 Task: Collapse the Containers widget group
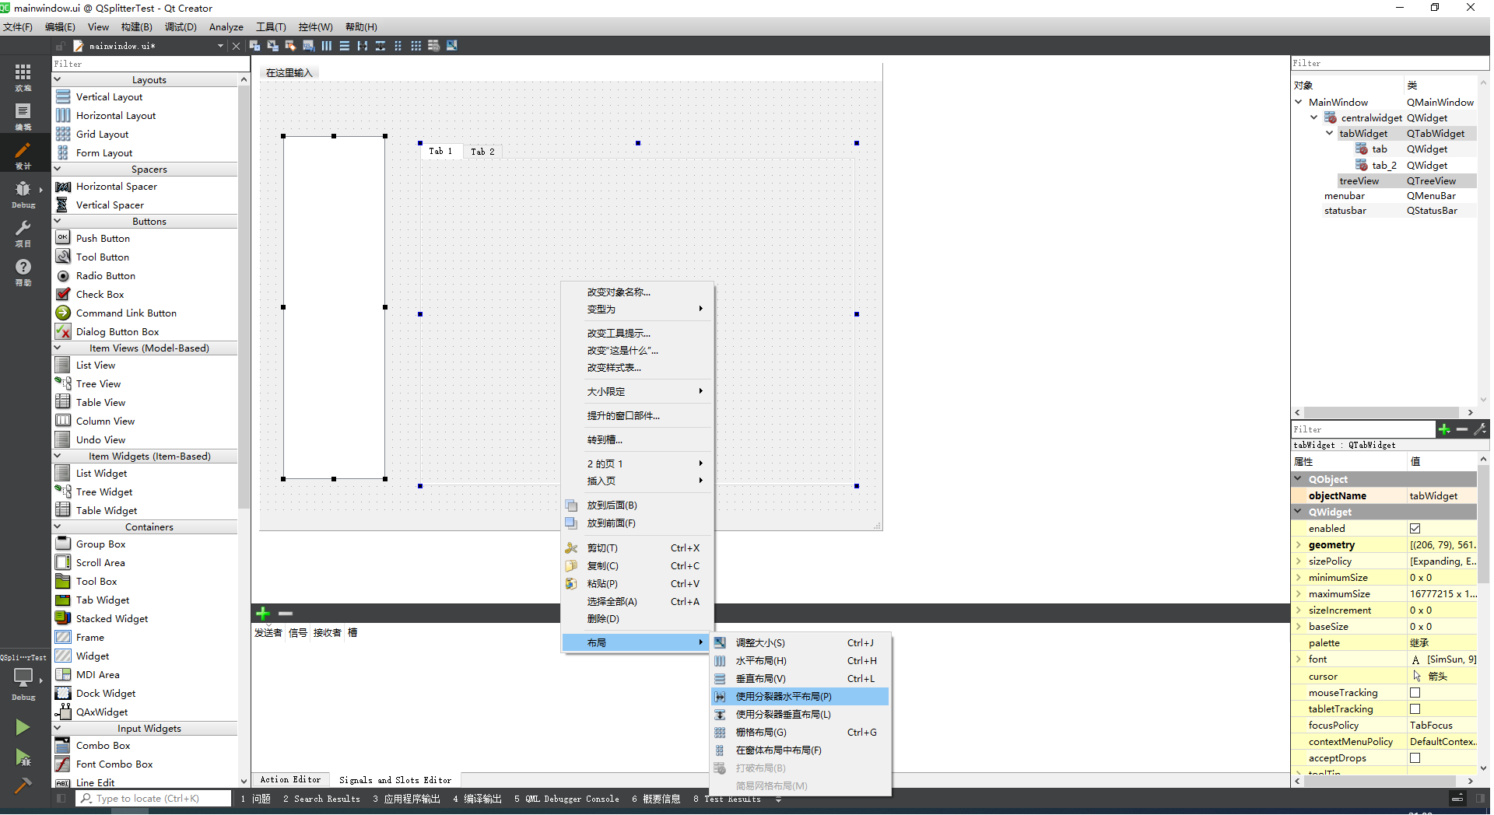tap(58, 526)
